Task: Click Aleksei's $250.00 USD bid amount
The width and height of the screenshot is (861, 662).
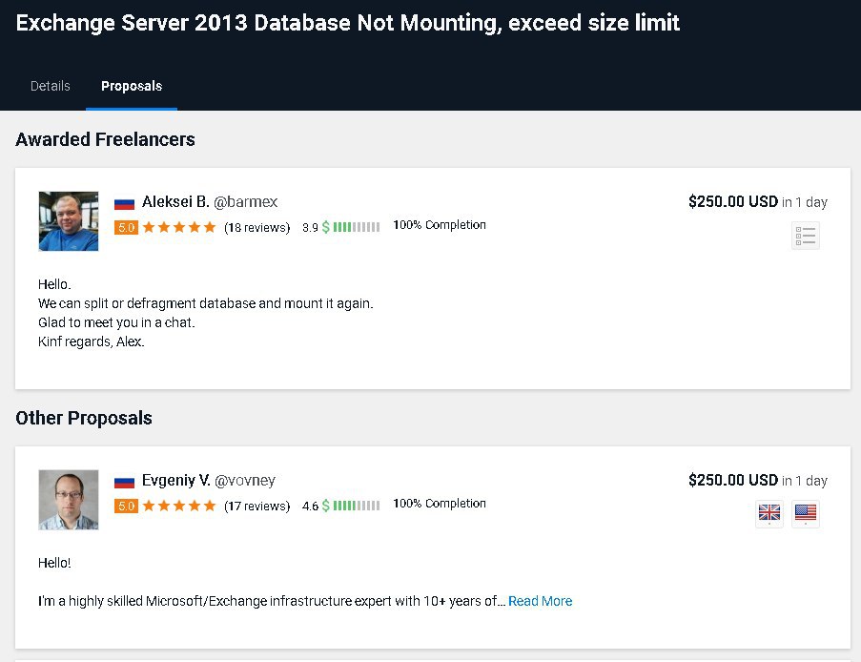Action: 733,201
